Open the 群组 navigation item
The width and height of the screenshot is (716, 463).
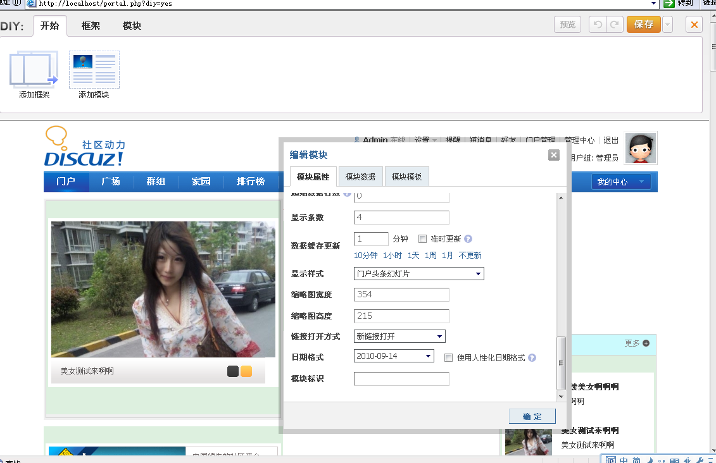point(156,182)
